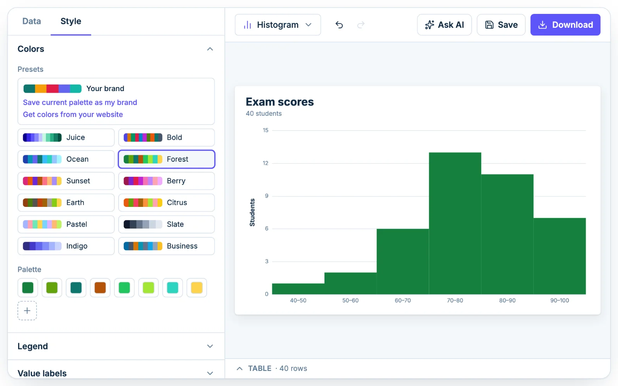Viewport: 618px width, 386px height.
Task: Click the Ask AI button
Action: (444, 25)
